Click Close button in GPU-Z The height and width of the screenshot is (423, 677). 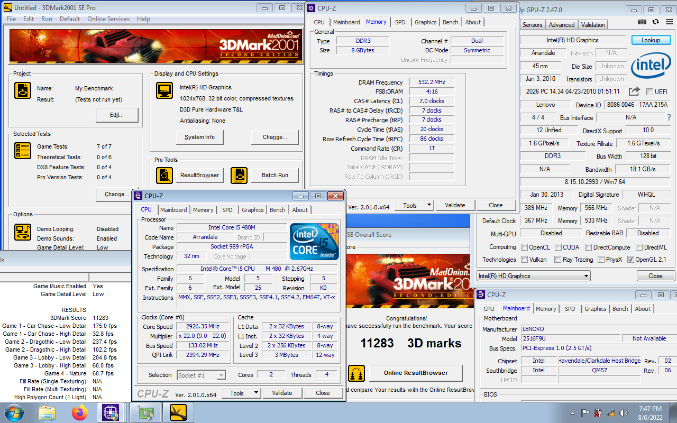[x=655, y=276]
